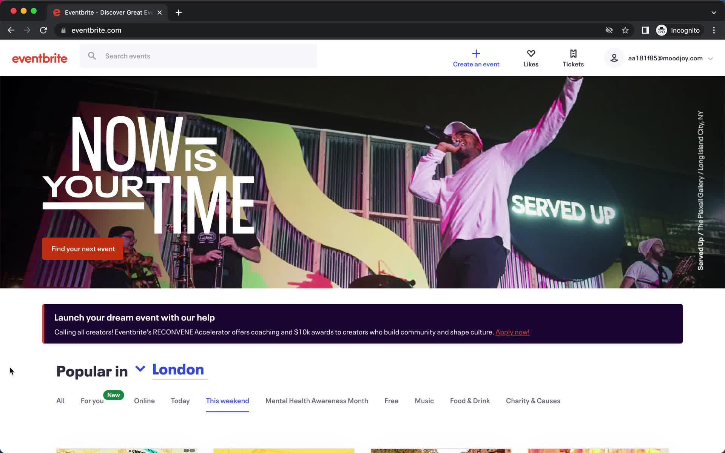The image size is (725, 453).
Task: Open the Incognito profile indicator
Action: click(678, 30)
